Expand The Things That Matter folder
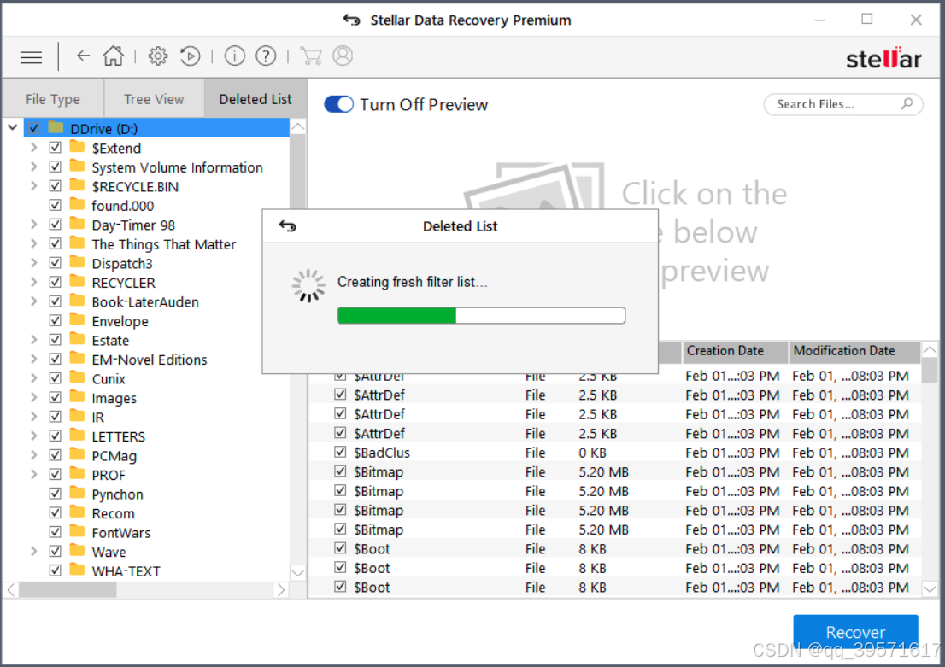Screen dimensions: 945x667 (x=34, y=244)
